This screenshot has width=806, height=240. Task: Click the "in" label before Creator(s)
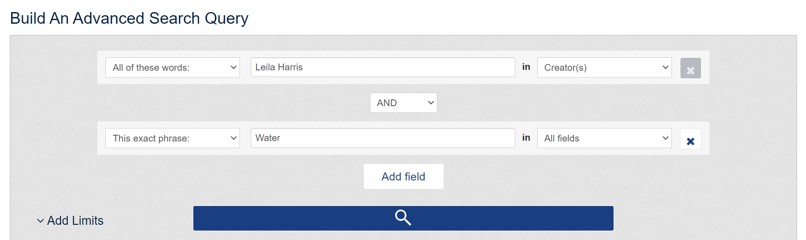click(x=526, y=67)
